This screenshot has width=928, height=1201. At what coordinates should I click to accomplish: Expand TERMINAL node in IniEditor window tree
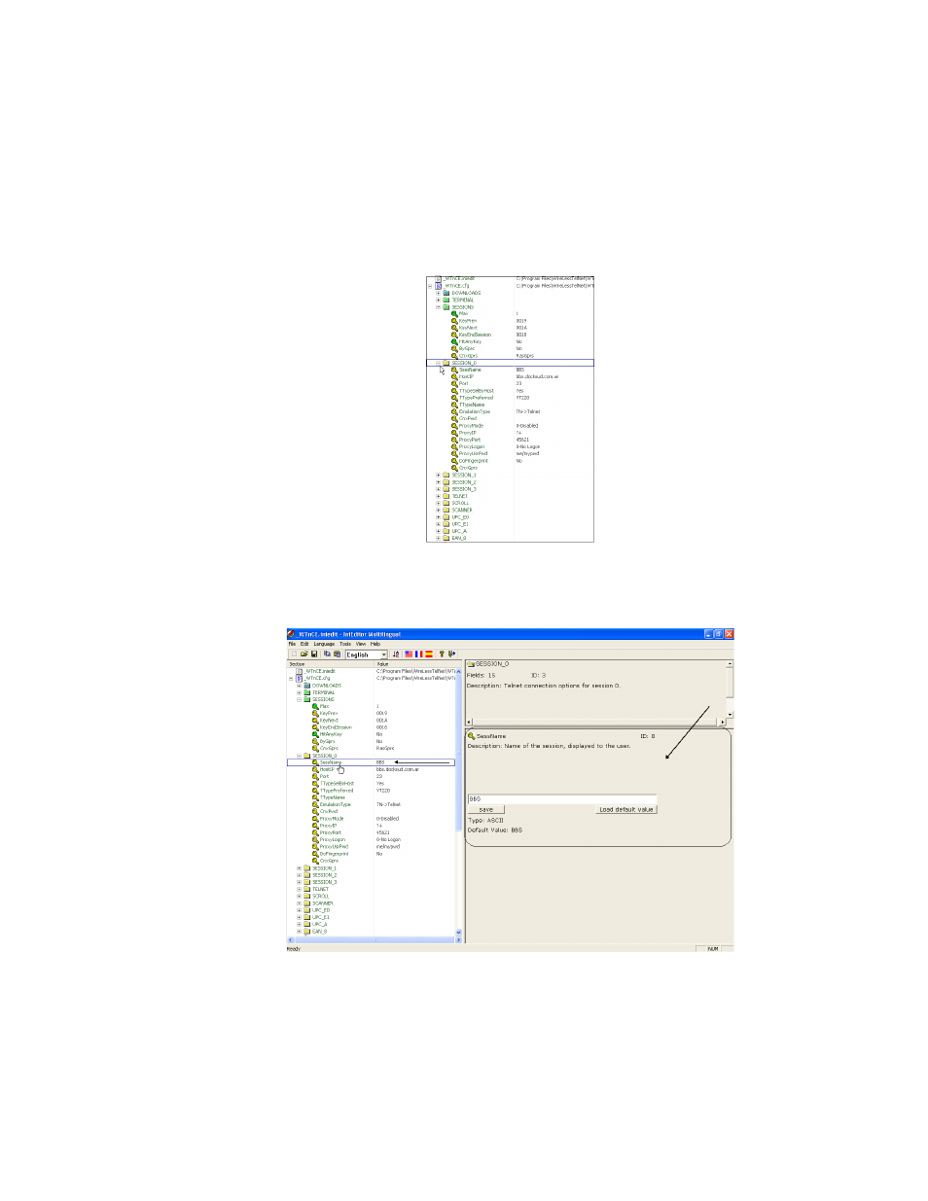(x=300, y=692)
